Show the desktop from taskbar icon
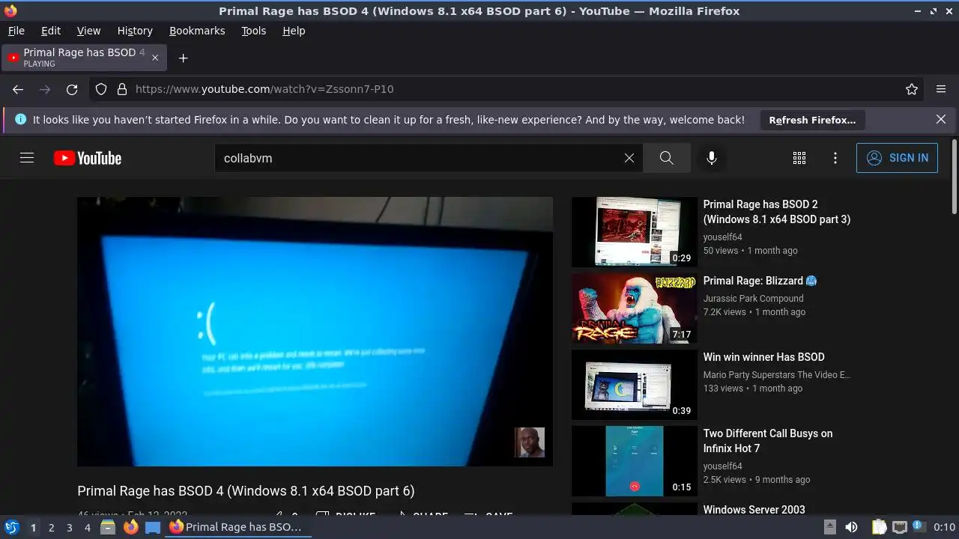 point(153,527)
